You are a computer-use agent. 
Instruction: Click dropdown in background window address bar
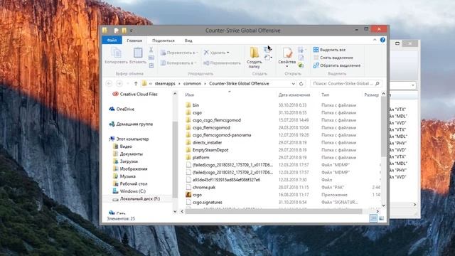coord(412,85)
